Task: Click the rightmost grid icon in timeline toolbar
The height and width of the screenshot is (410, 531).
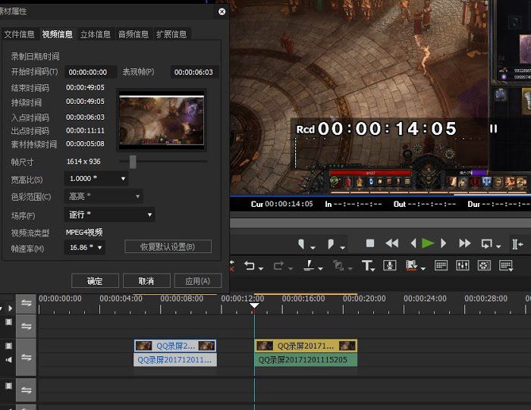Action: pos(506,265)
